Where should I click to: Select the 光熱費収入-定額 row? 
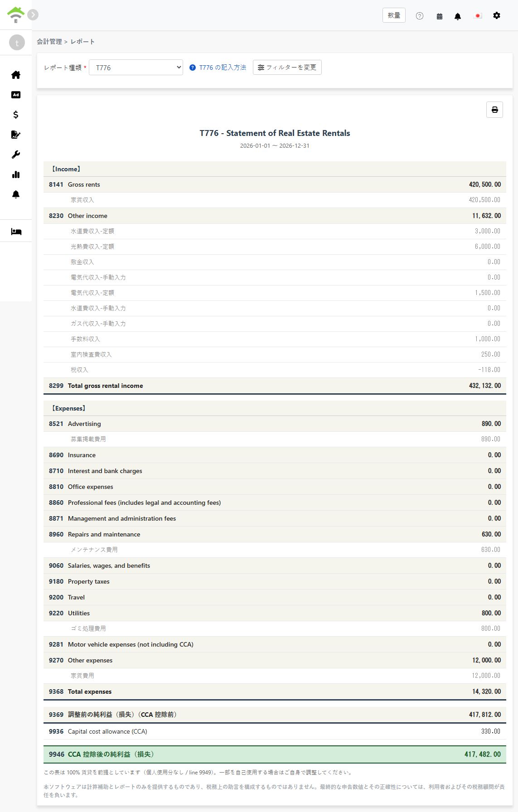(x=275, y=246)
